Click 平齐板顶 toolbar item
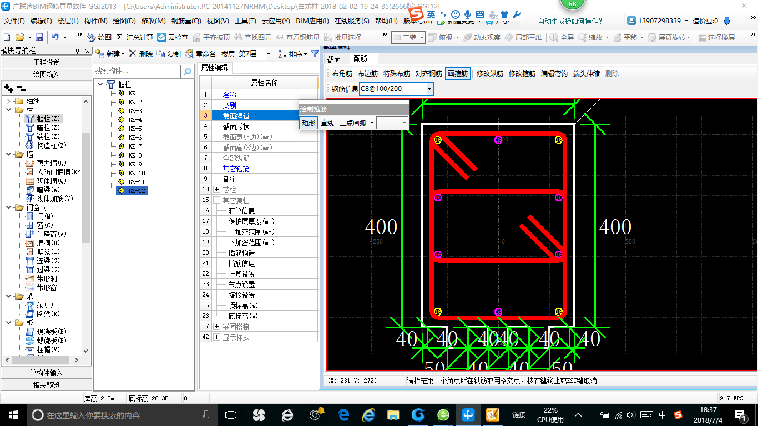Image resolution: width=758 pixels, height=426 pixels. click(x=211, y=37)
